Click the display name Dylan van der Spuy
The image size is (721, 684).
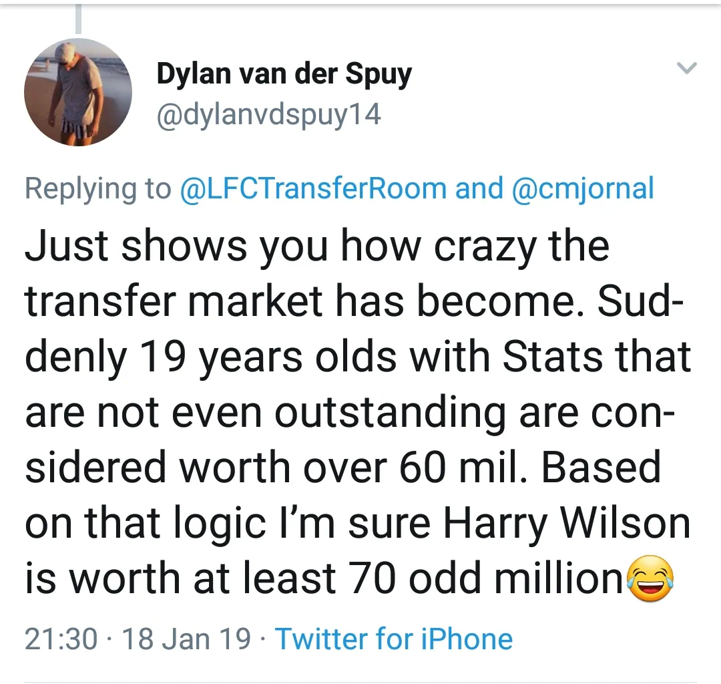pyautogui.click(x=284, y=75)
